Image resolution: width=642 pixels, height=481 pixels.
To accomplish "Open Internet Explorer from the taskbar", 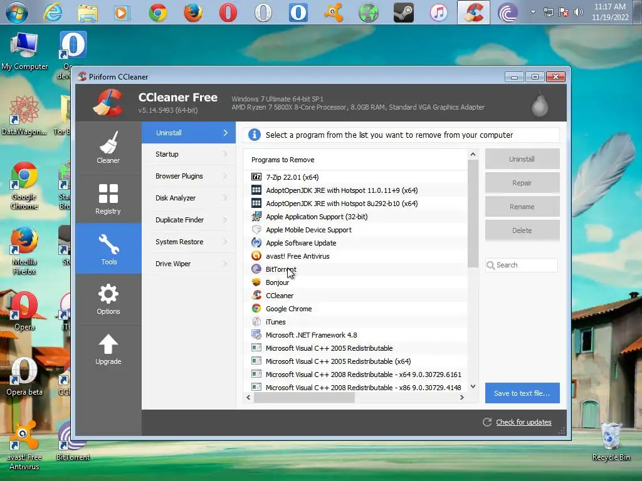I will (53, 13).
